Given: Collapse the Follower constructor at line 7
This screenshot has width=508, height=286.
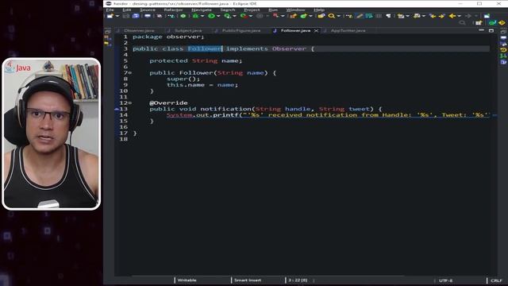Looking at the screenshot, I should [x=130, y=72].
